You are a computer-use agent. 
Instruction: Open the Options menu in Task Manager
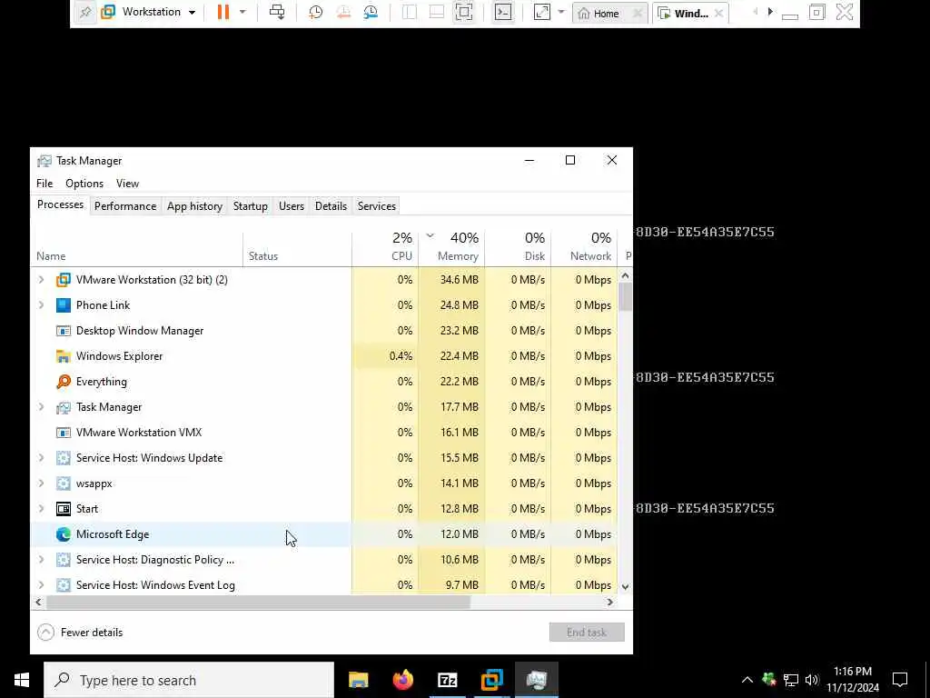point(84,184)
